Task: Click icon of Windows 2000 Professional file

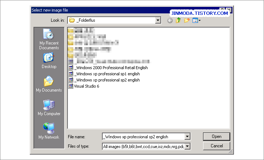Action: (71, 68)
